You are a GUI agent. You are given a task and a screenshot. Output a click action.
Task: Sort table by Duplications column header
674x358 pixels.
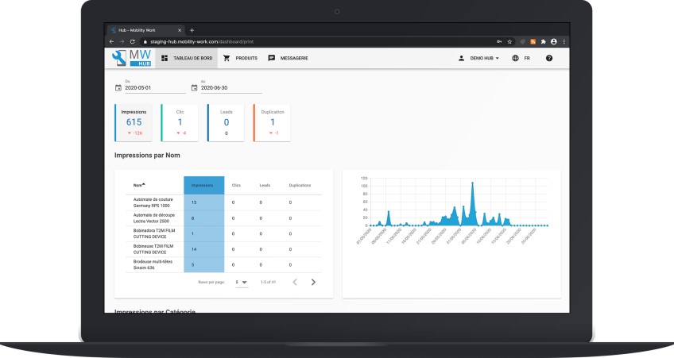300,185
